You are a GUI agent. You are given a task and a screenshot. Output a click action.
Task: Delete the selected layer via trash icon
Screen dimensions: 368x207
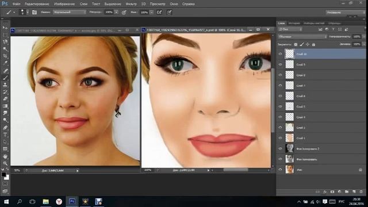(361, 191)
